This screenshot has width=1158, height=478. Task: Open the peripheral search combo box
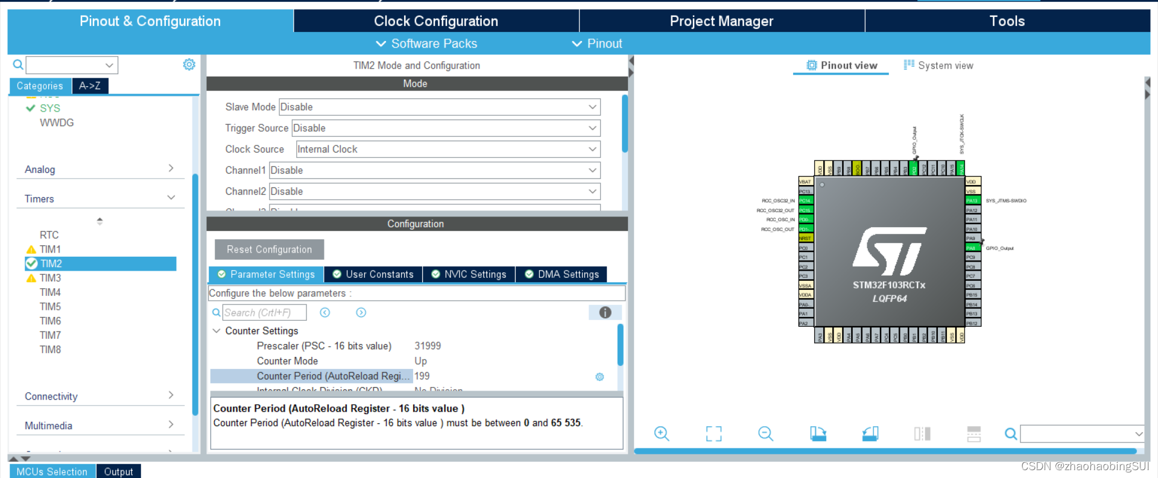point(72,64)
